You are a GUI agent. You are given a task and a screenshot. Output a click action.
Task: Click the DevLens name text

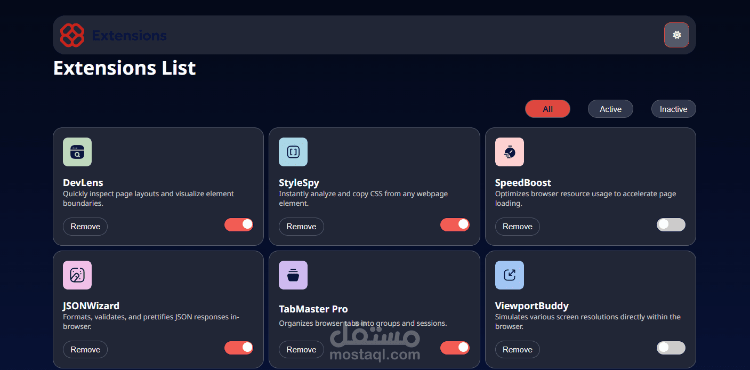83,183
